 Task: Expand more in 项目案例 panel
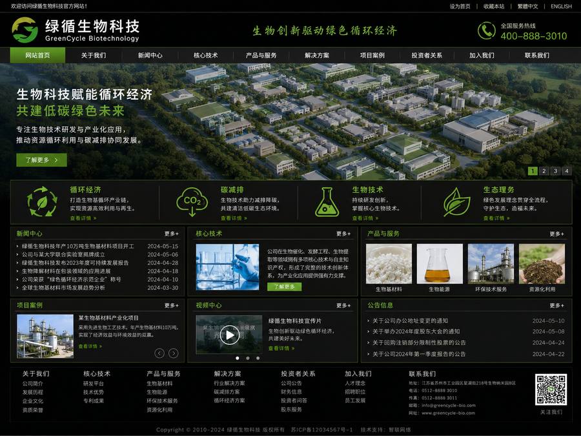coord(172,306)
